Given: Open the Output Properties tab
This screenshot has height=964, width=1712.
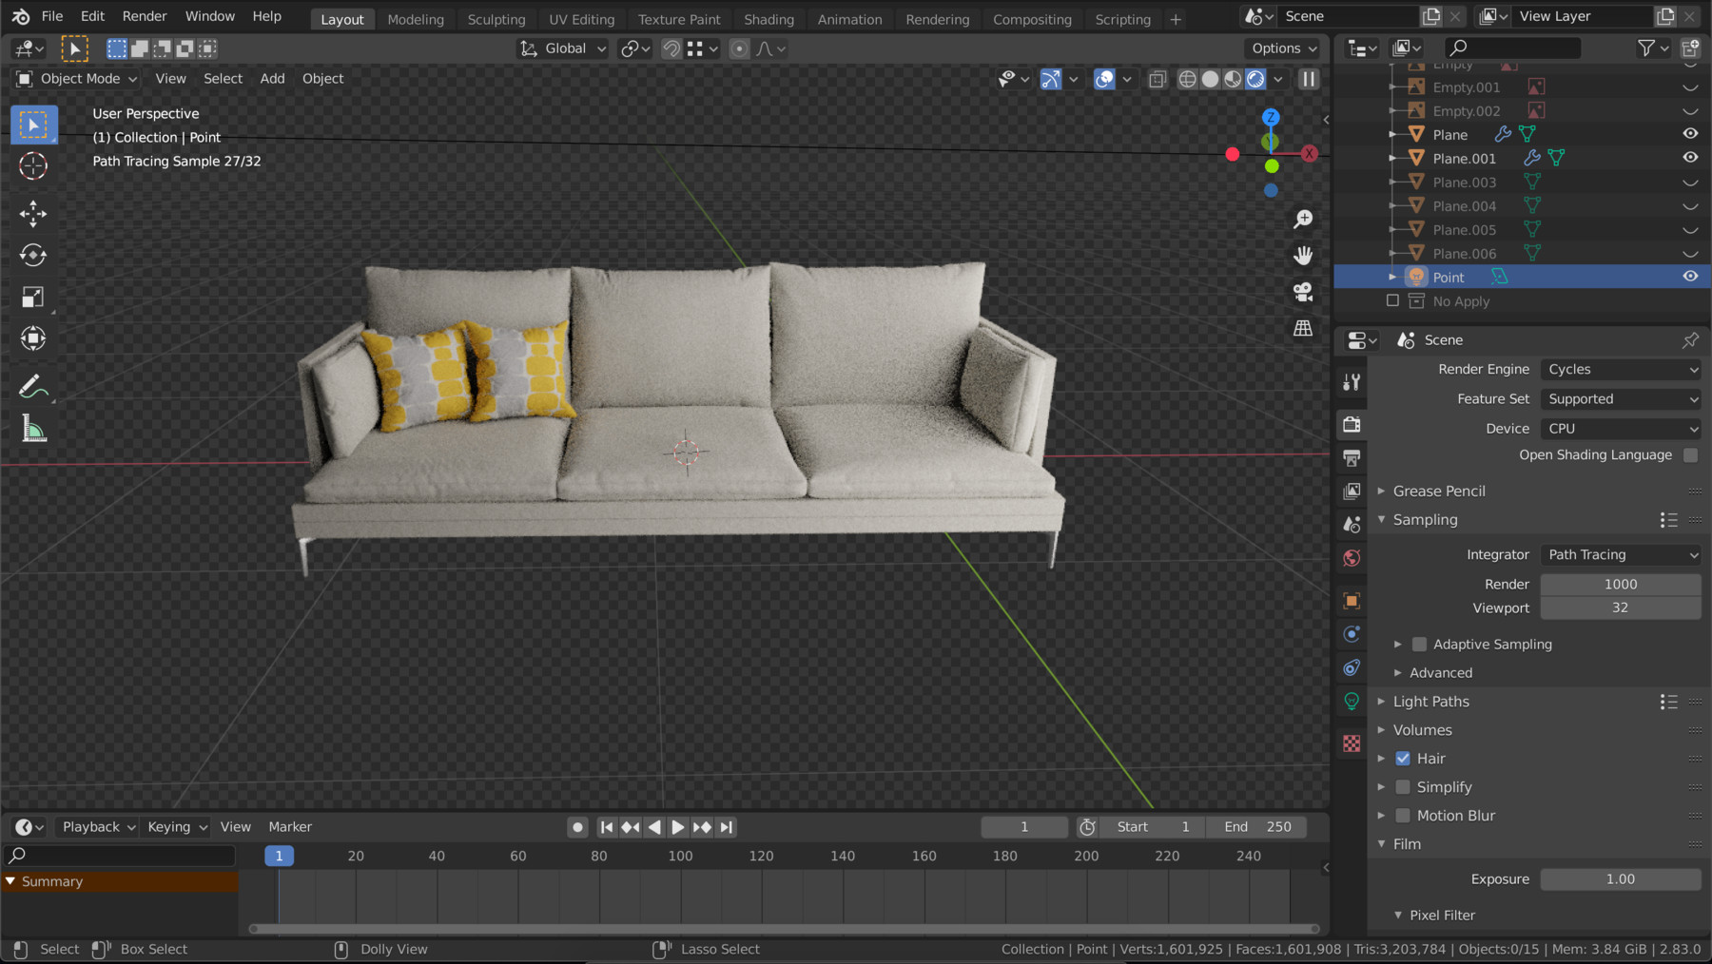Looking at the screenshot, I should tap(1351, 459).
